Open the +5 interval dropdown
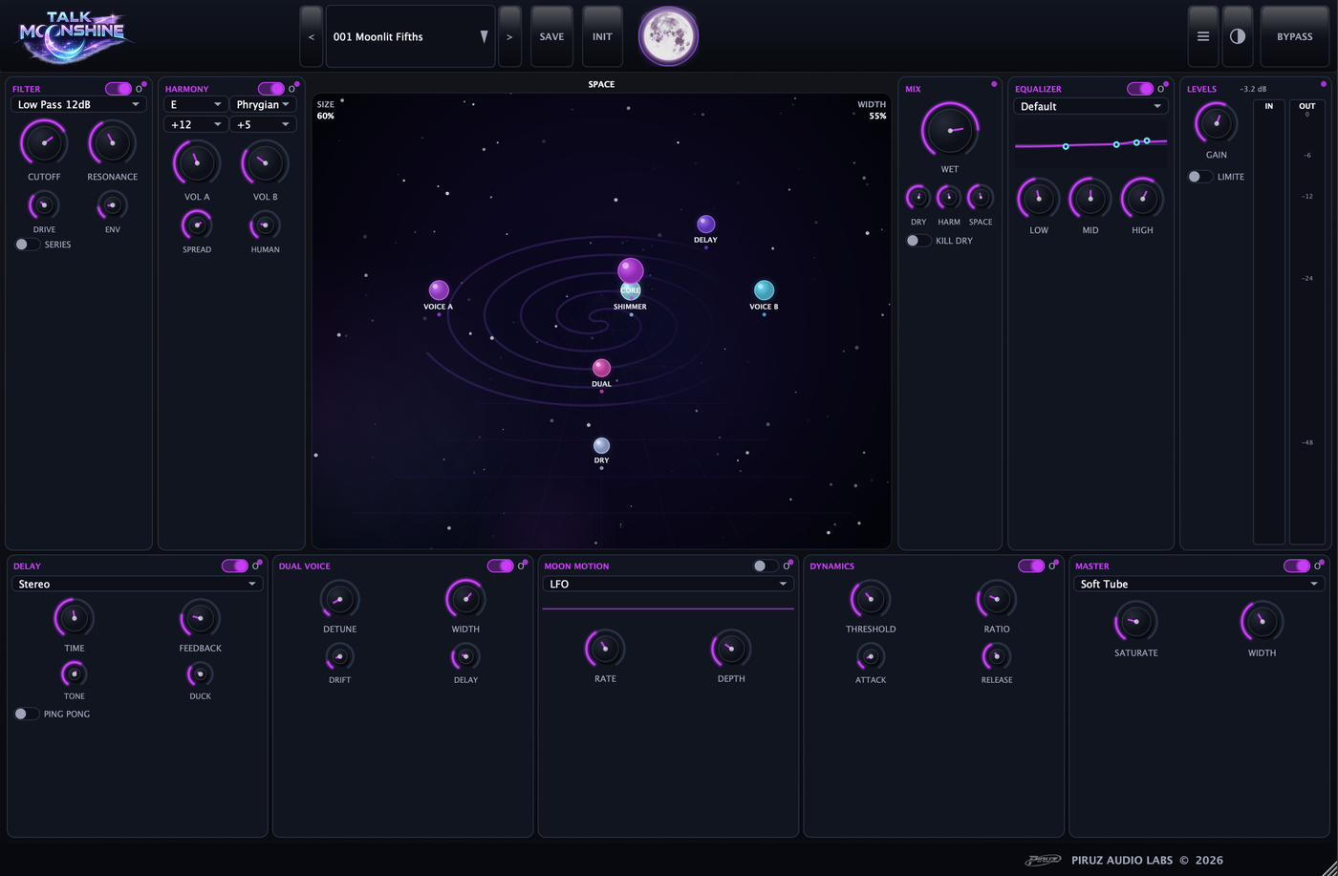1338x876 pixels. point(263,124)
